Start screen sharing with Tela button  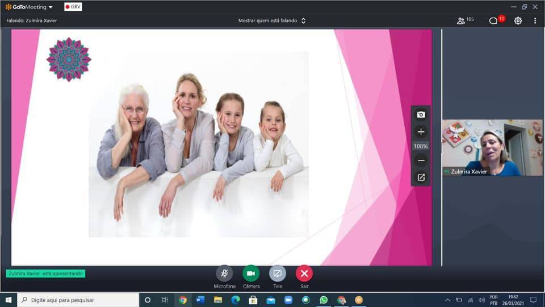pos(278,273)
